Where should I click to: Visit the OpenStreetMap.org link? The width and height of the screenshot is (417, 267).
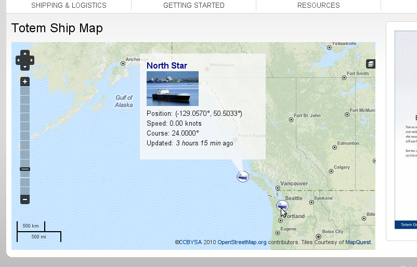[x=242, y=242]
